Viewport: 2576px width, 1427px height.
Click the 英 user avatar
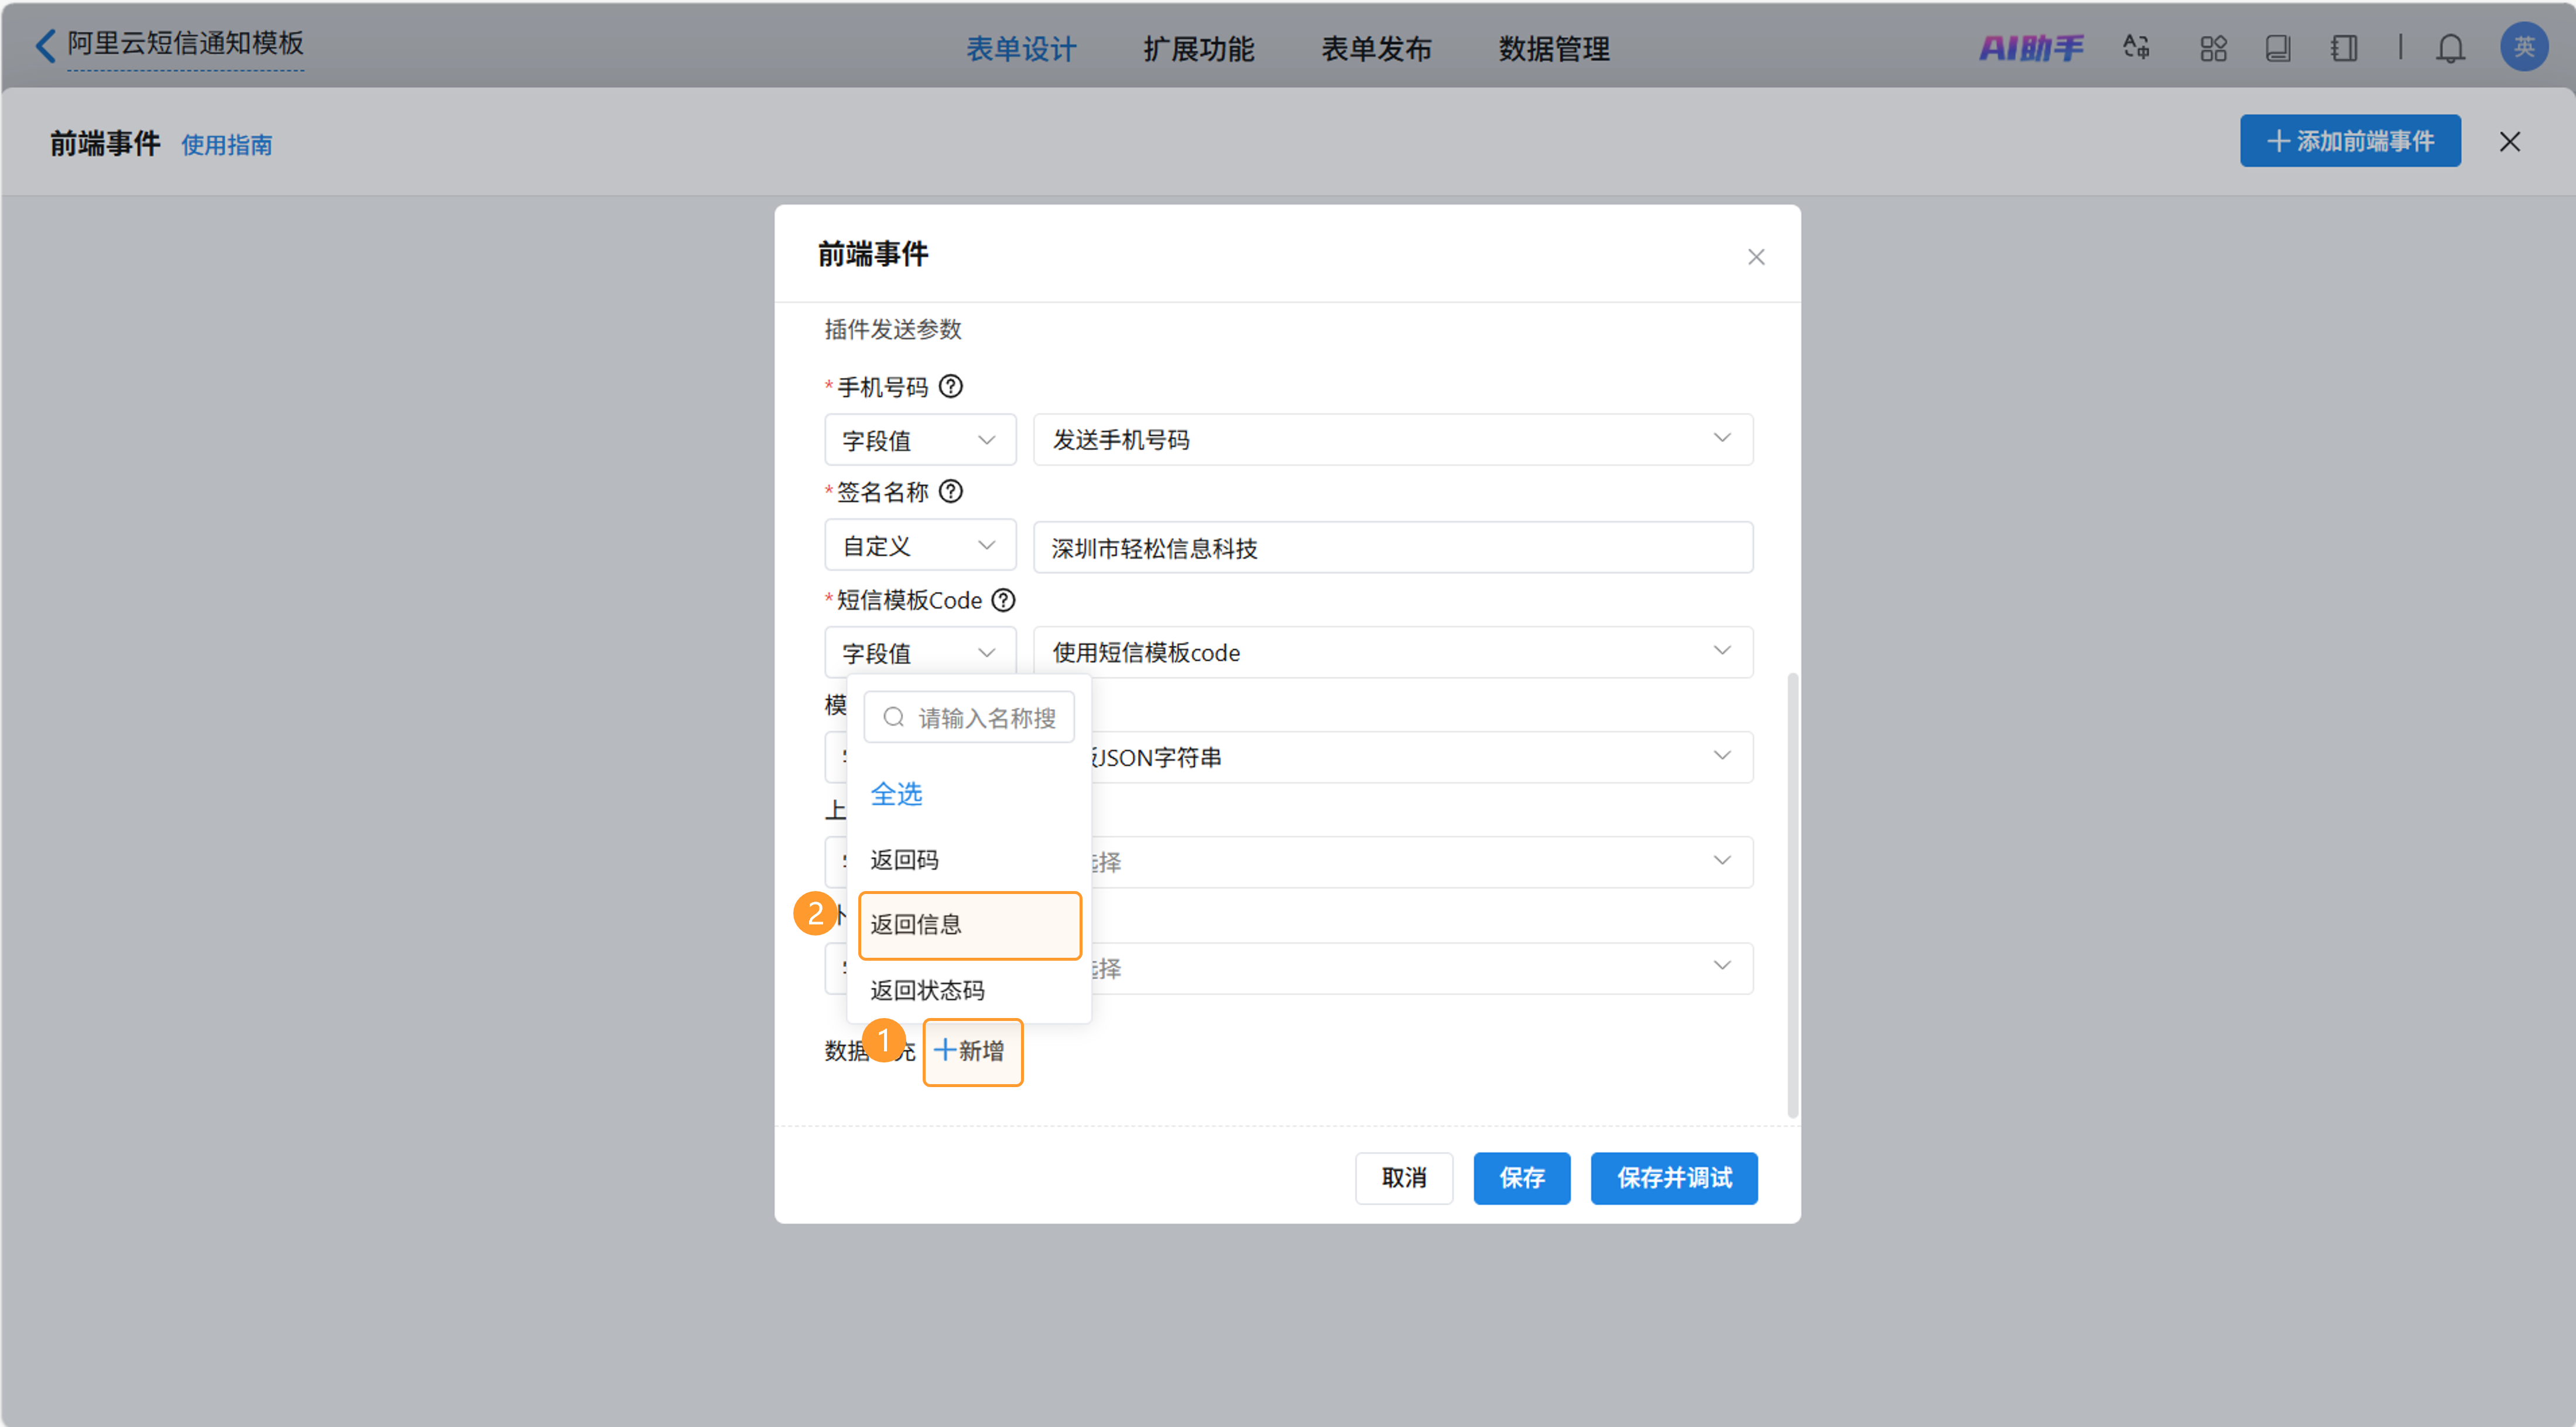click(x=2523, y=47)
